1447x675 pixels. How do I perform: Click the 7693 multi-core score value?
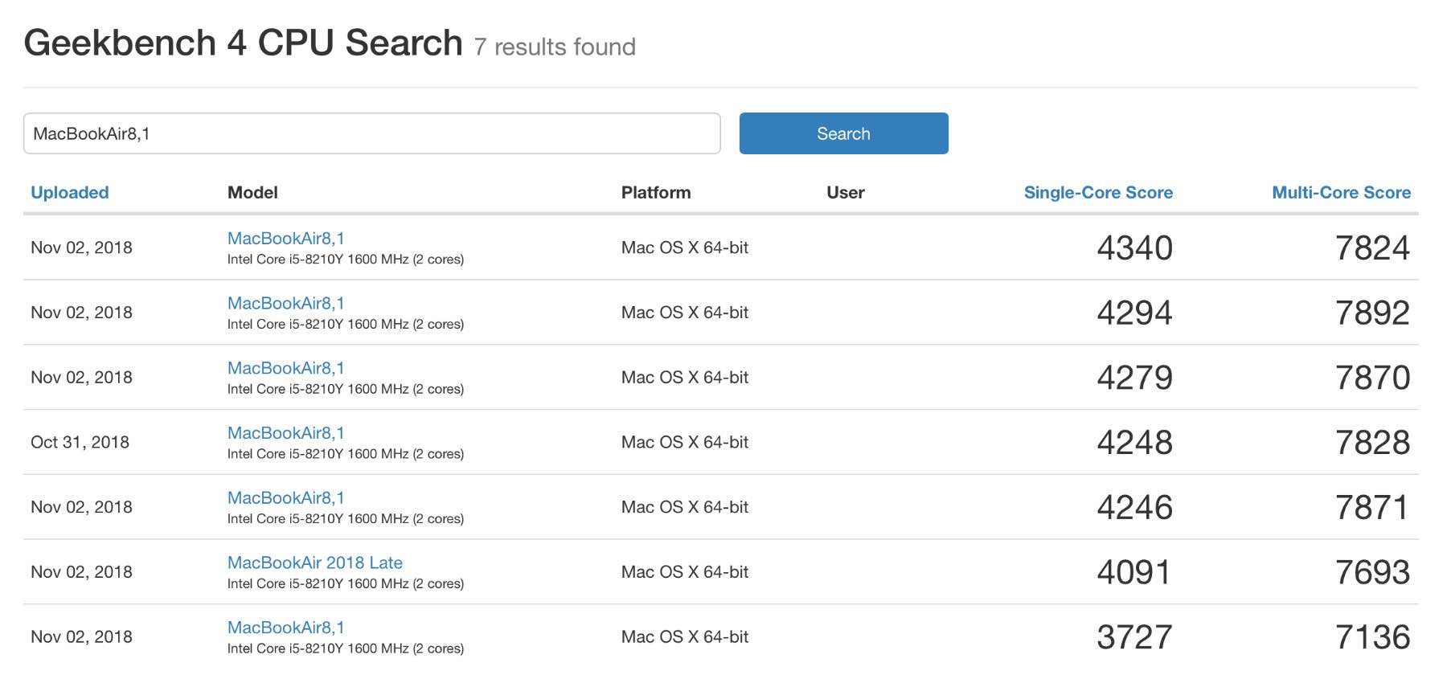pyautogui.click(x=1372, y=572)
